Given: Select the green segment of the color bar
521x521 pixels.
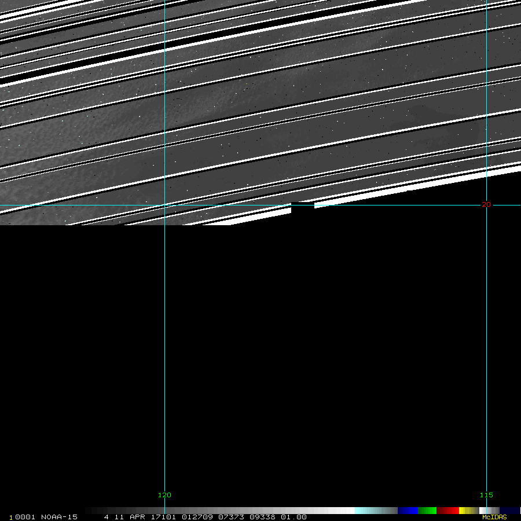Looking at the screenshot, I should [427, 511].
